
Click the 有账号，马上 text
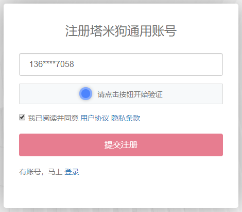tap(41, 172)
